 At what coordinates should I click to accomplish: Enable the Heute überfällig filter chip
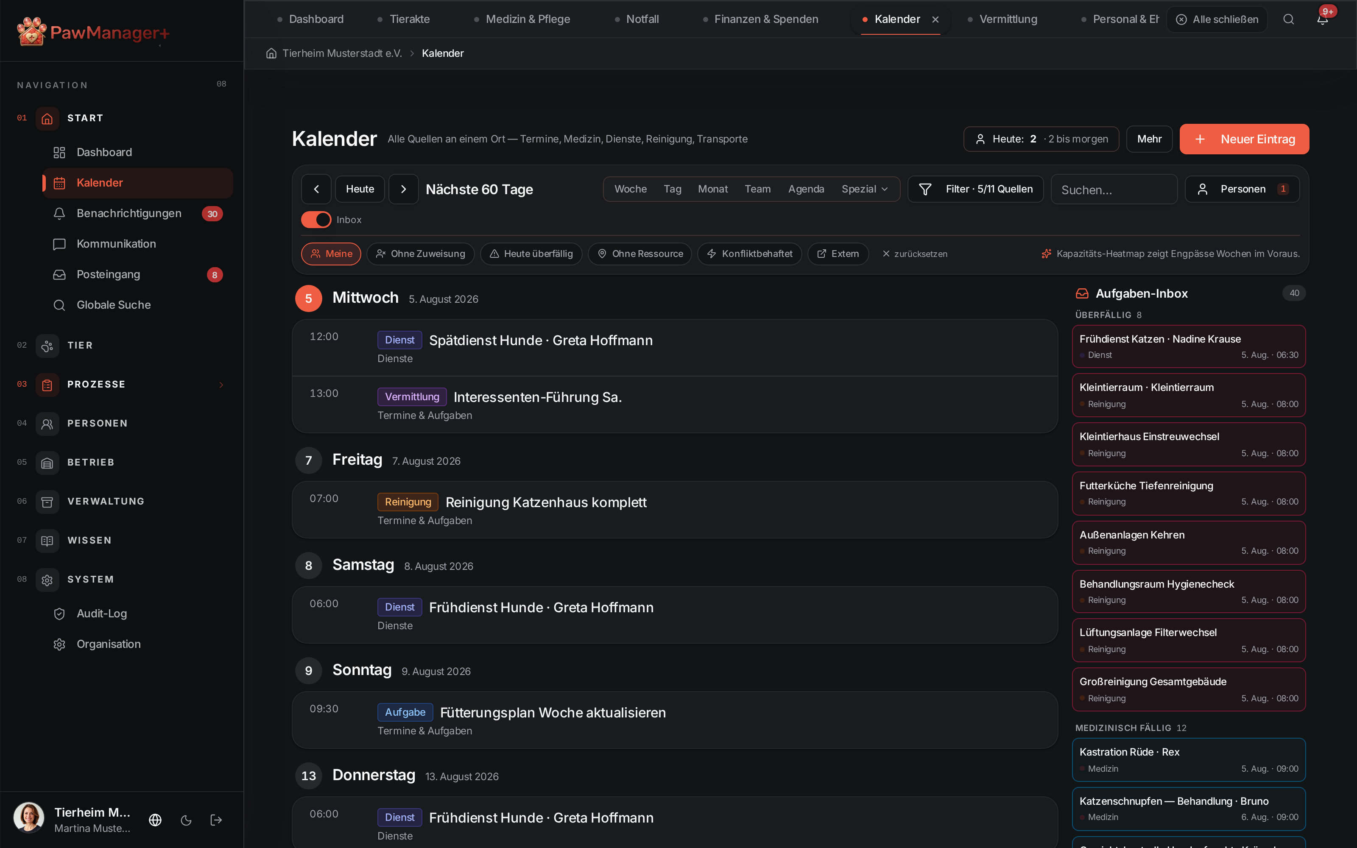click(x=531, y=254)
